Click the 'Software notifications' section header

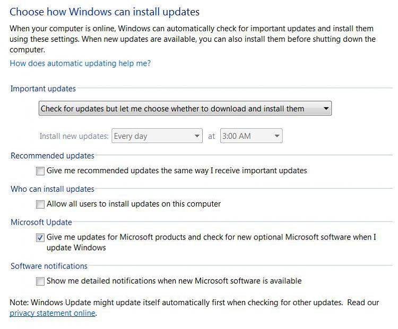pyautogui.click(x=49, y=266)
